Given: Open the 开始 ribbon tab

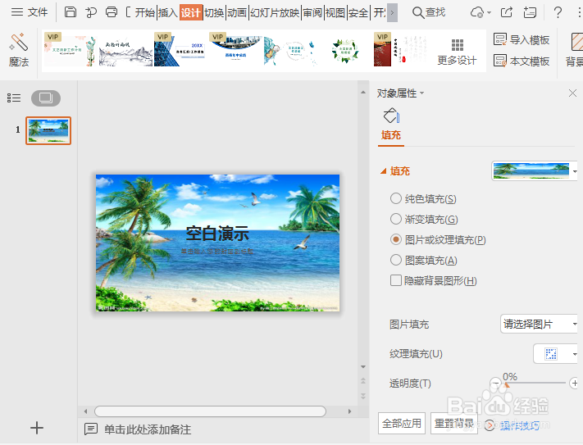Looking at the screenshot, I should click(x=144, y=12).
